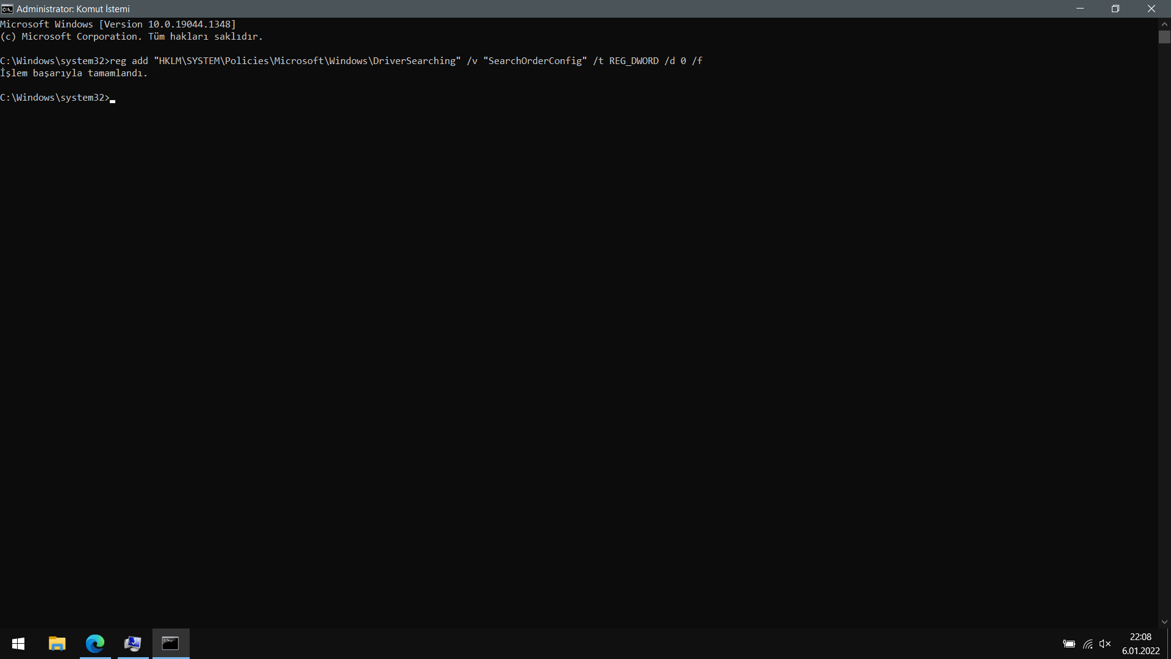
Task: Click the muted volume speaker icon
Action: coord(1105,644)
